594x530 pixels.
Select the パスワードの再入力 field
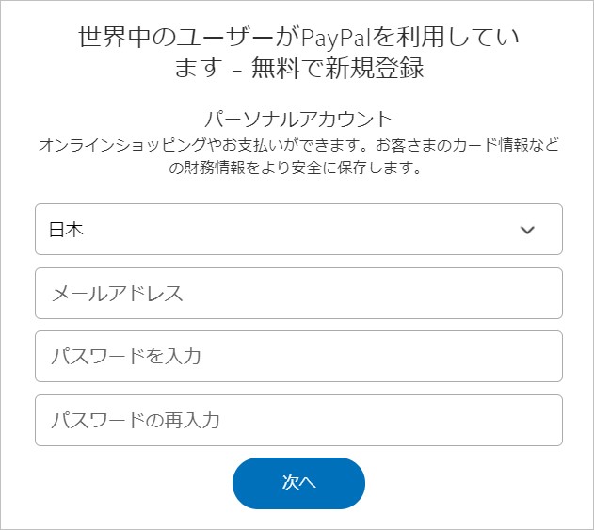click(298, 420)
